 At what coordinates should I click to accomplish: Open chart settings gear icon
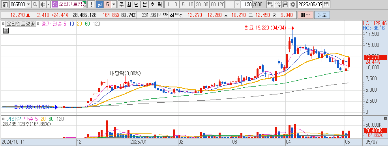[293, 4]
